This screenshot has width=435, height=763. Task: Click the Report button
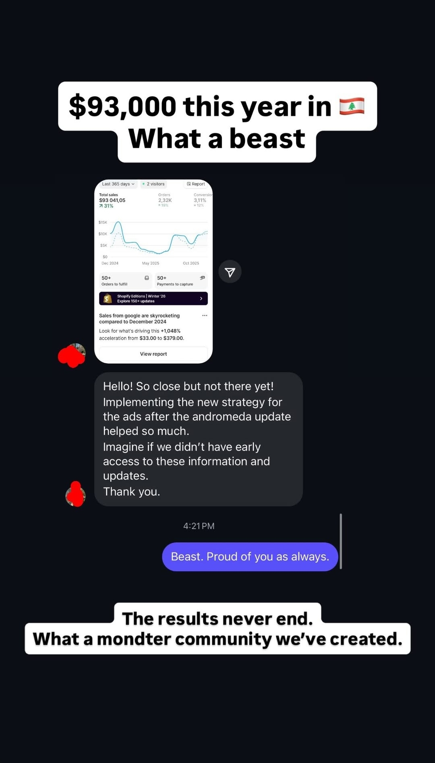pos(196,184)
